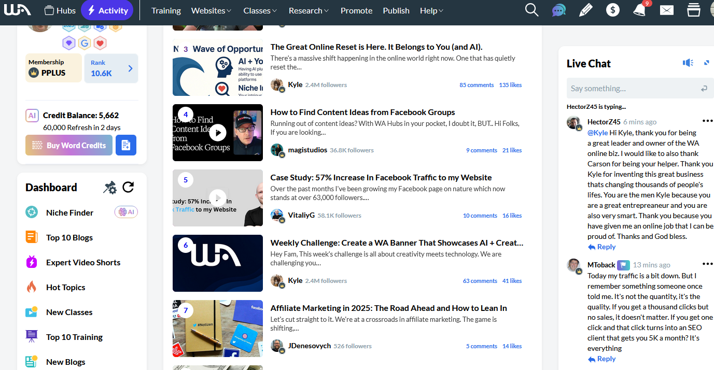Open three-dot menu on MToback's message
Image resolution: width=714 pixels, height=370 pixels.
pos(707,264)
